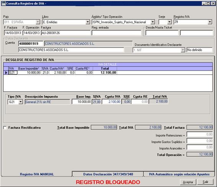Select the Registro IVA MANUAL tab

coord(37,174)
